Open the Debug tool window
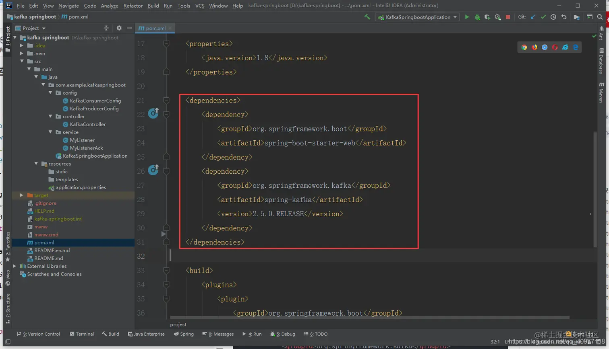Screen dimensions: 609x349 coord(283,334)
